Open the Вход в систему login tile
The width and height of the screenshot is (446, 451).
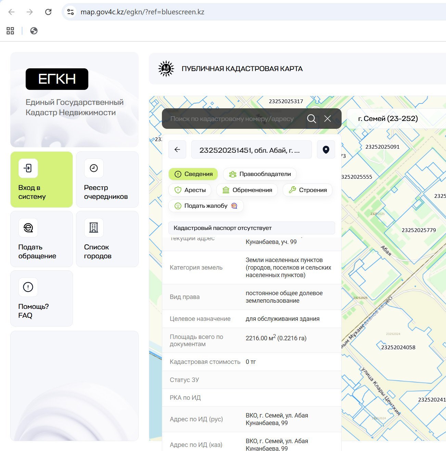pos(41,179)
